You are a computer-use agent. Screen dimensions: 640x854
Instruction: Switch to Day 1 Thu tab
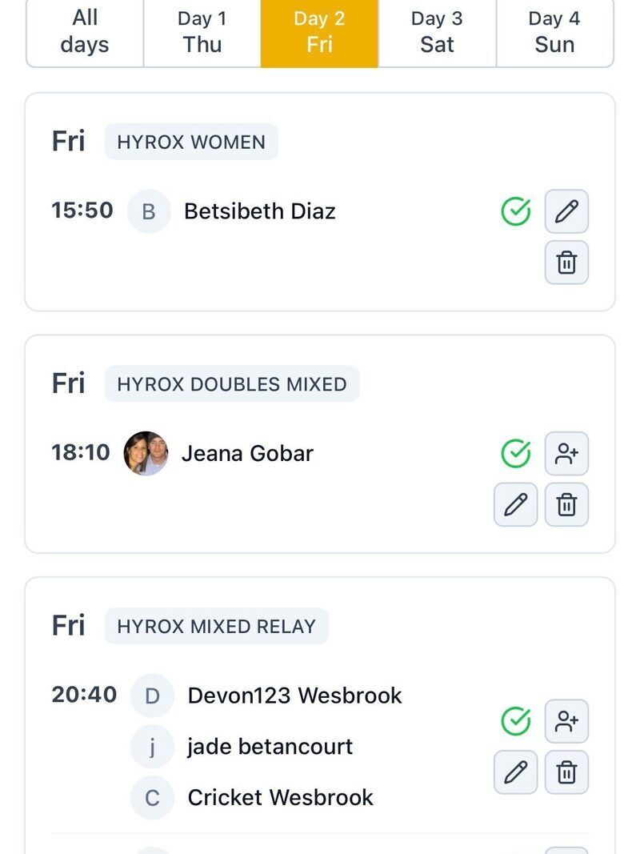tap(202, 32)
